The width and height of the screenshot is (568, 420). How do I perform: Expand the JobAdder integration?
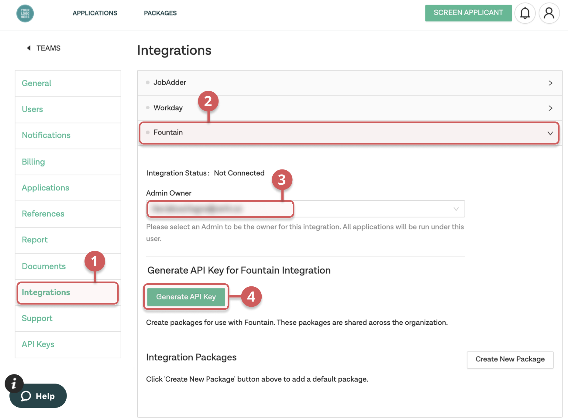[550, 83]
